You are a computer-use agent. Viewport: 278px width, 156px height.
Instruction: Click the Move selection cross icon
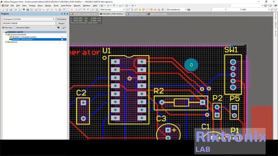(72, 10)
